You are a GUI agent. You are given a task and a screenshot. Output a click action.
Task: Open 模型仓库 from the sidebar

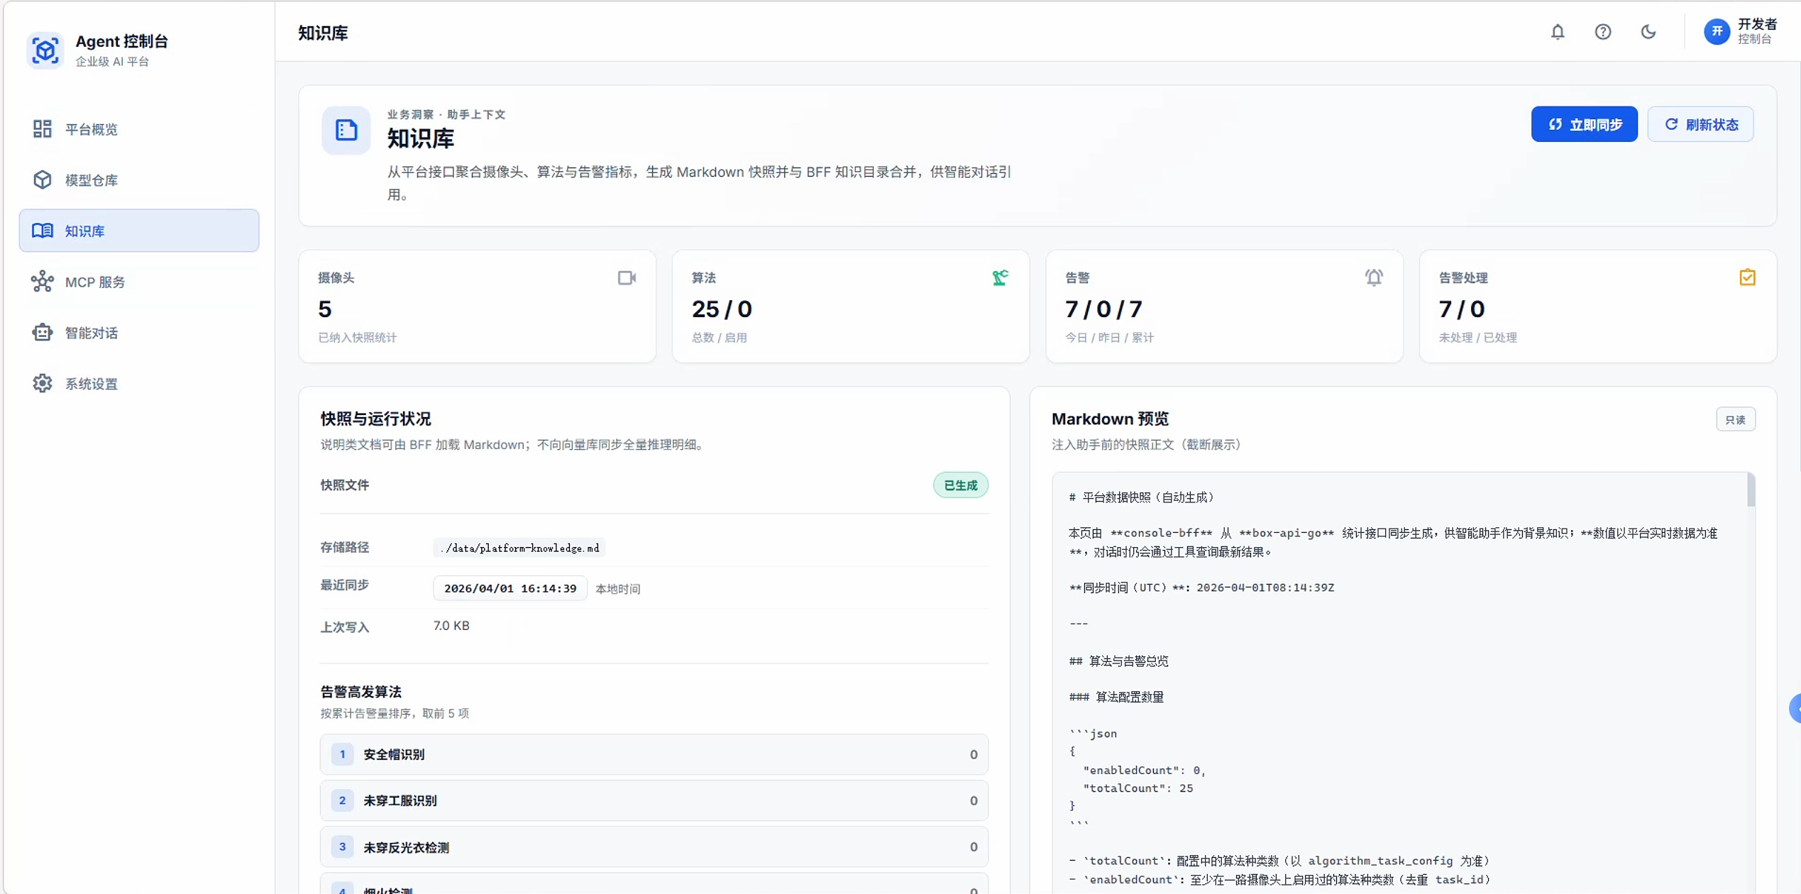click(41, 180)
